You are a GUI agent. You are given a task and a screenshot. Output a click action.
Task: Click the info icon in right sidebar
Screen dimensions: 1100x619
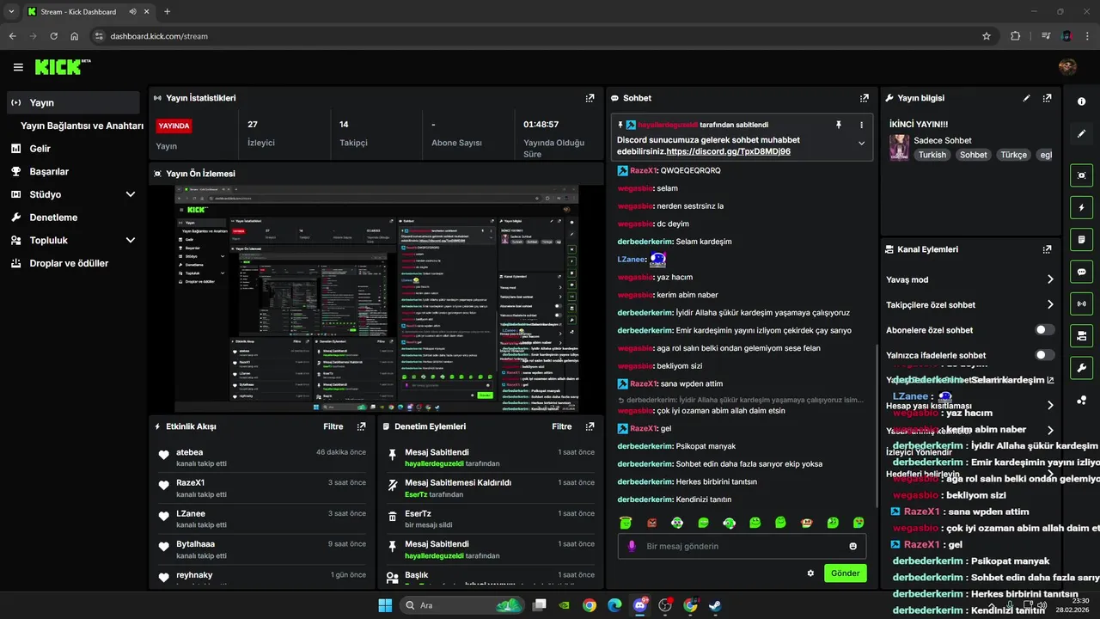pyautogui.click(x=1081, y=101)
